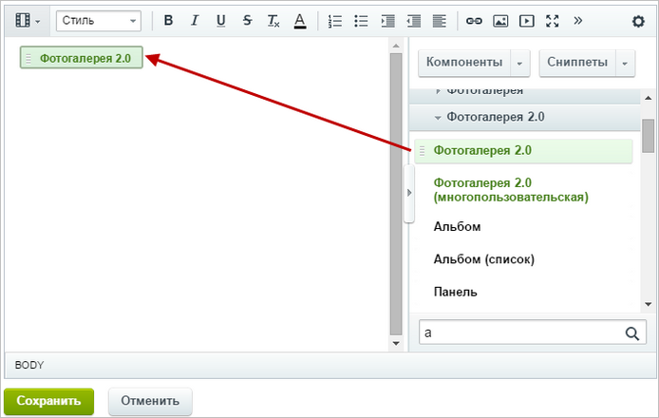
Task: Open text color picker
Action: coord(300,20)
